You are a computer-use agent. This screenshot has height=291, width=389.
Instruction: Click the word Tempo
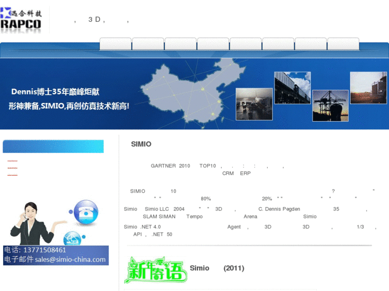[195, 217]
